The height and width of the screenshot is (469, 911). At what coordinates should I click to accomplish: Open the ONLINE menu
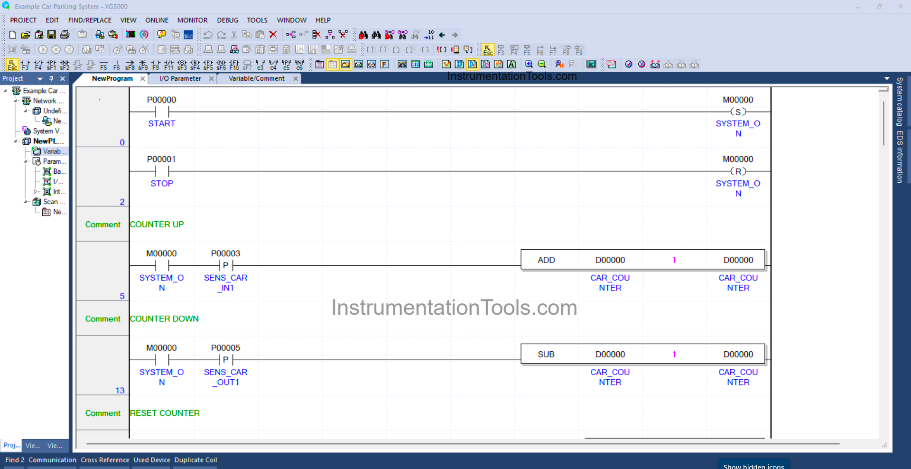[x=157, y=20]
